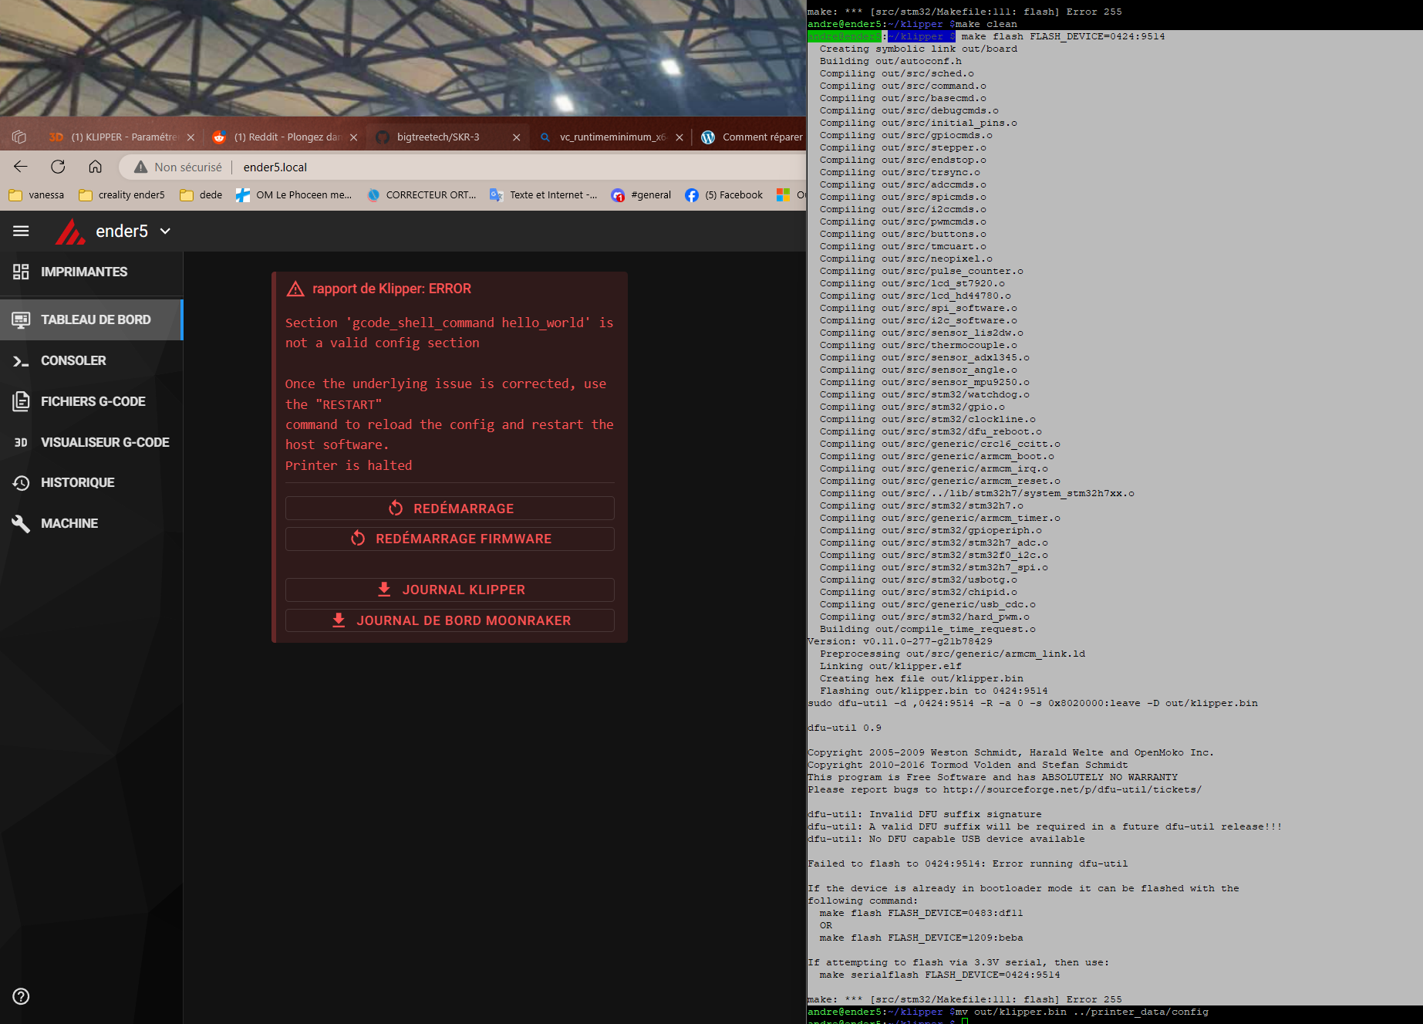Reload the ender5.local page

tap(58, 167)
